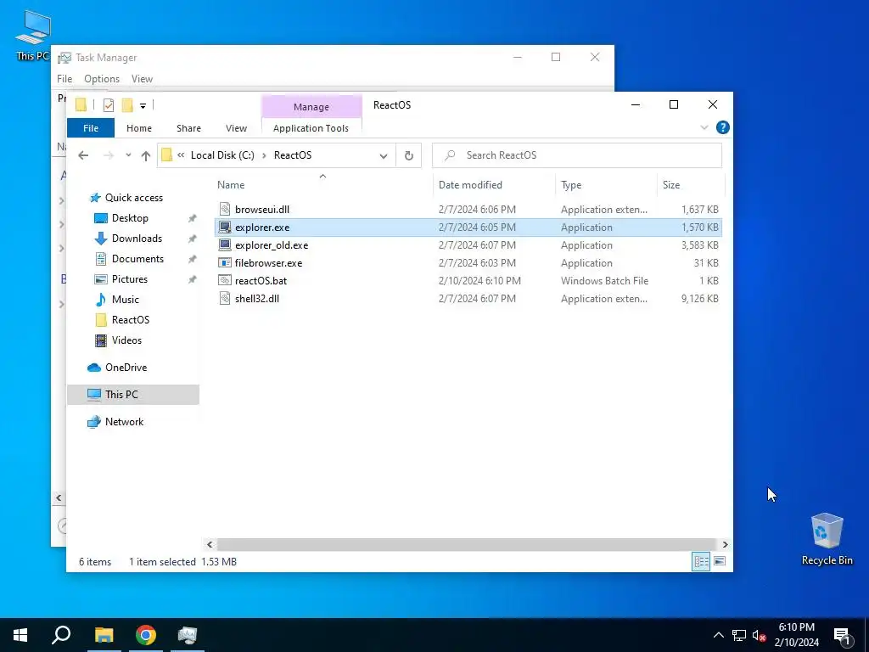Select the explorer_old.exe file icon
The height and width of the screenshot is (652, 869).
click(224, 245)
